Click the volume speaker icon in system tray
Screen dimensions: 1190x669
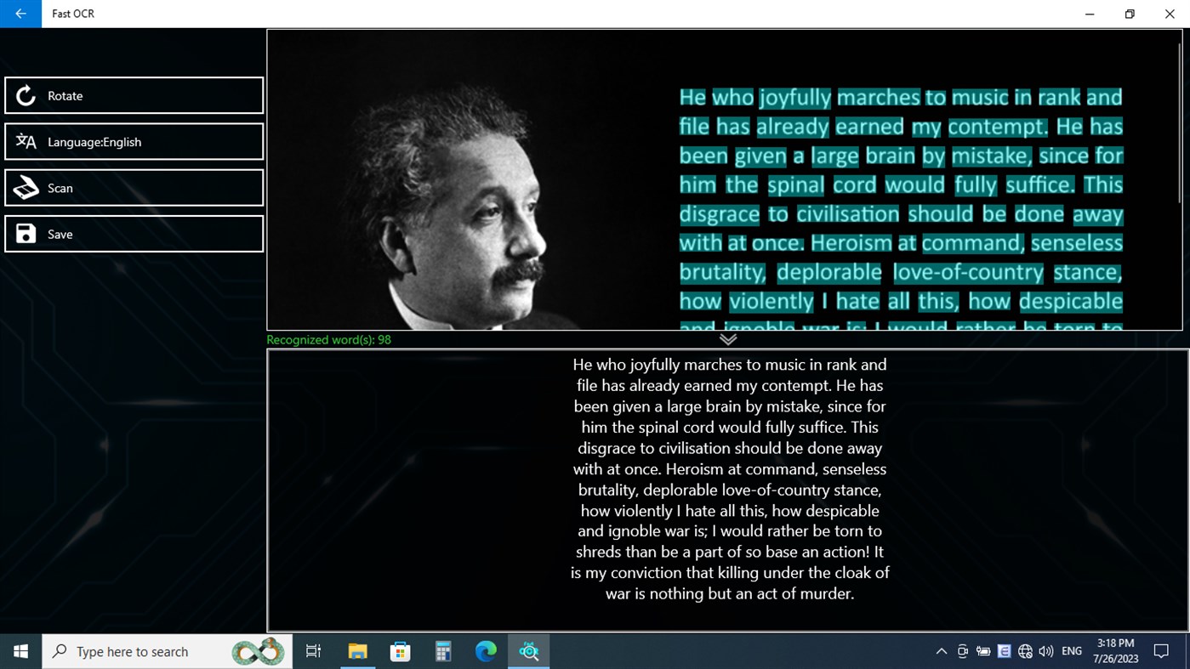(1045, 651)
